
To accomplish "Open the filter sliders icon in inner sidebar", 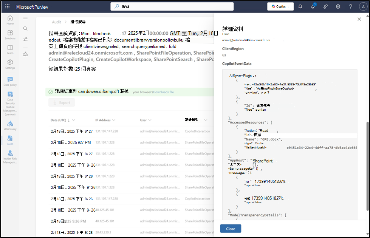I will tap(25, 39).
